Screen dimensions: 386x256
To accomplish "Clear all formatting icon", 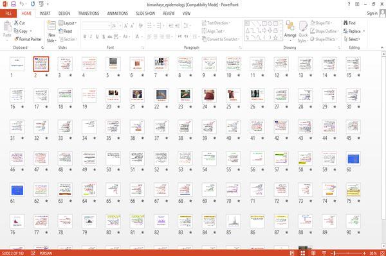I will (140, 26).
